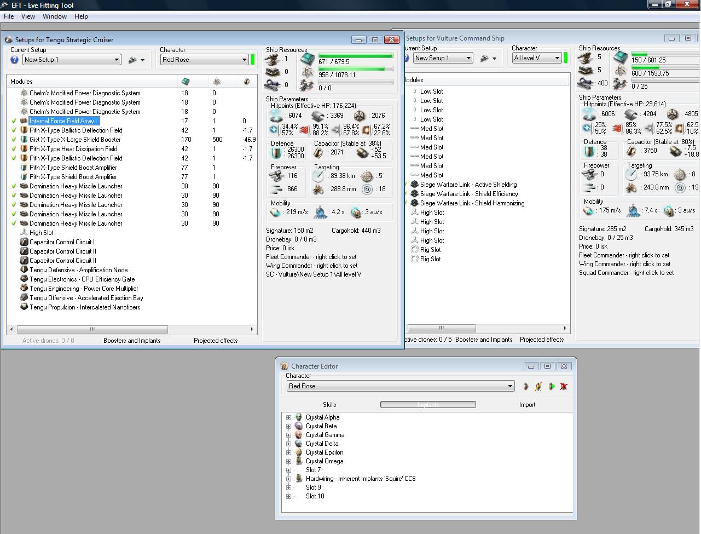
Task: Switch to the Skills tab in Character Editor
Action: tap(329, 405)
